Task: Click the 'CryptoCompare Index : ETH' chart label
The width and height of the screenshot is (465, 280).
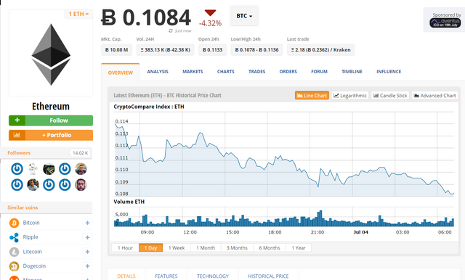Action: click(149, 107)
